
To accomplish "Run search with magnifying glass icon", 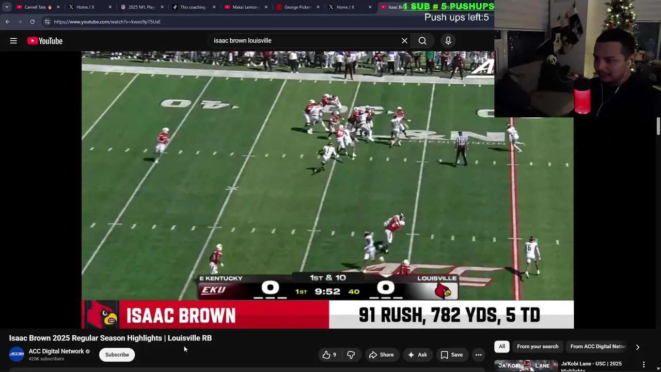I will tap(422, 41).
